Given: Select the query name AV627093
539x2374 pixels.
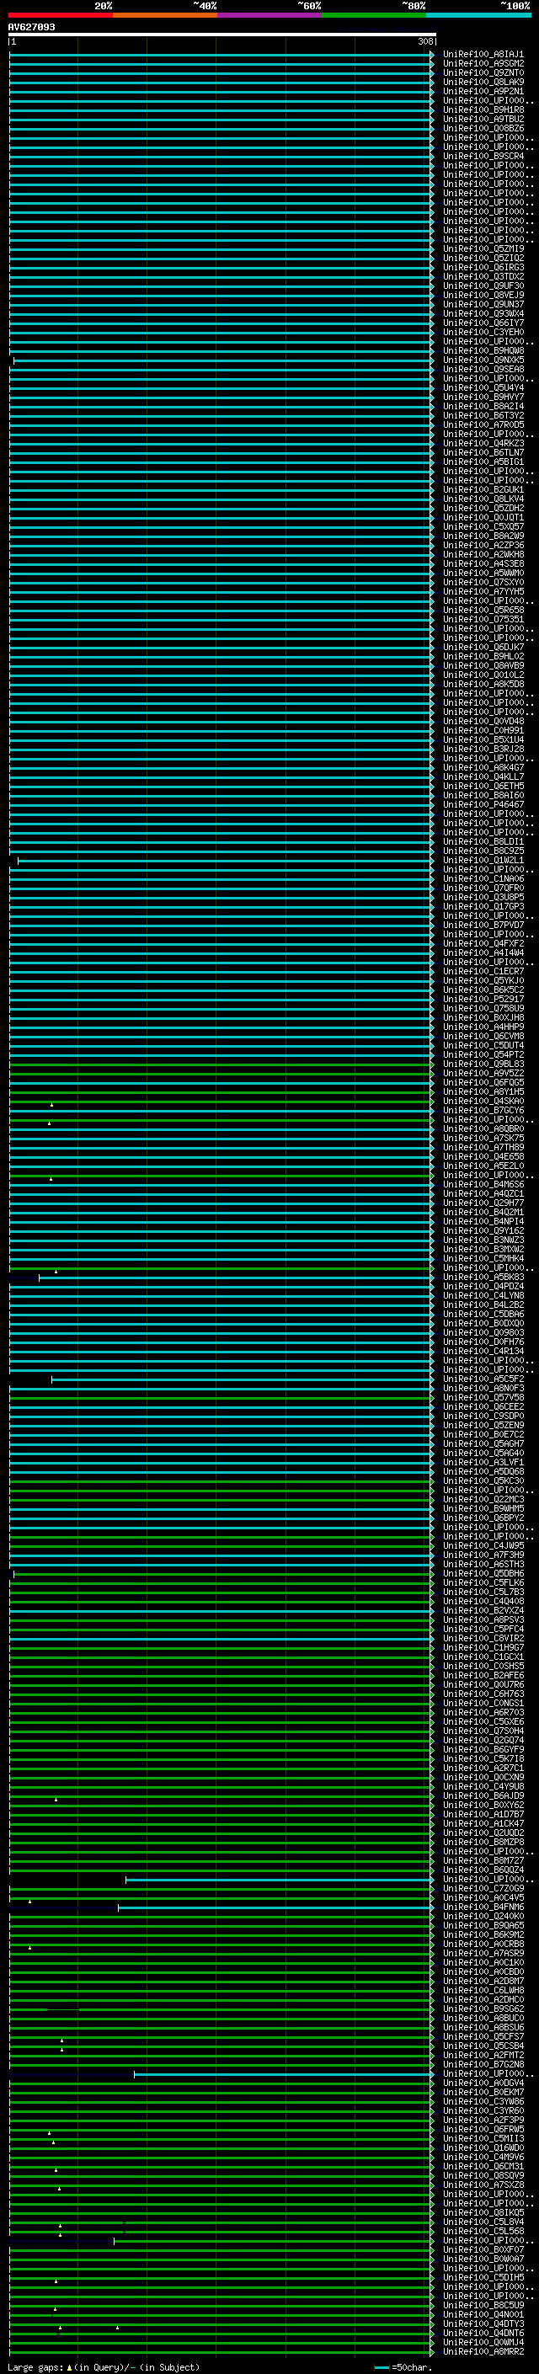Looking at the screenshot, I should click(31, 27).
